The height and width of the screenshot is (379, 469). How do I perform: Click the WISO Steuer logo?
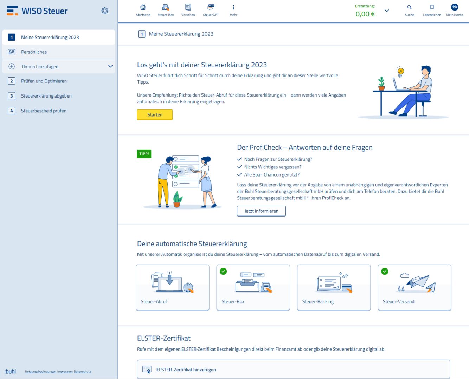click(37, 11)
